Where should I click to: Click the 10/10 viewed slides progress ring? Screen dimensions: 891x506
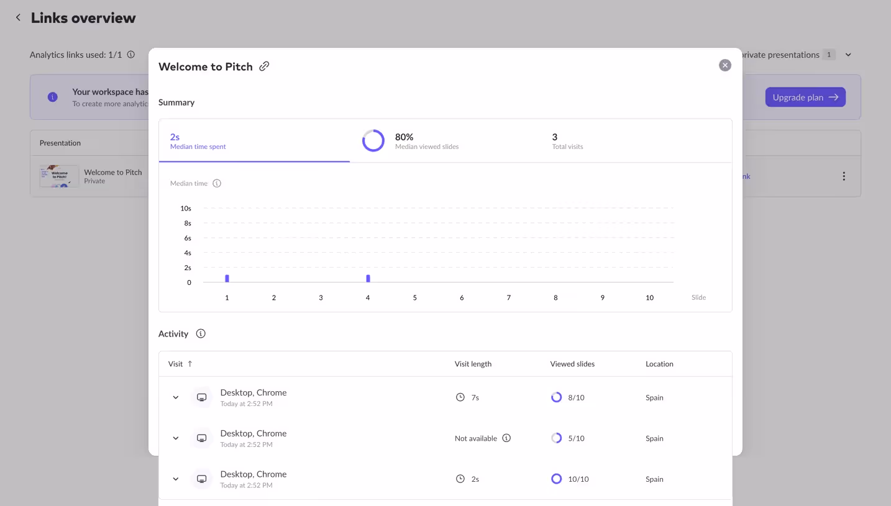[x=556, y=479]
